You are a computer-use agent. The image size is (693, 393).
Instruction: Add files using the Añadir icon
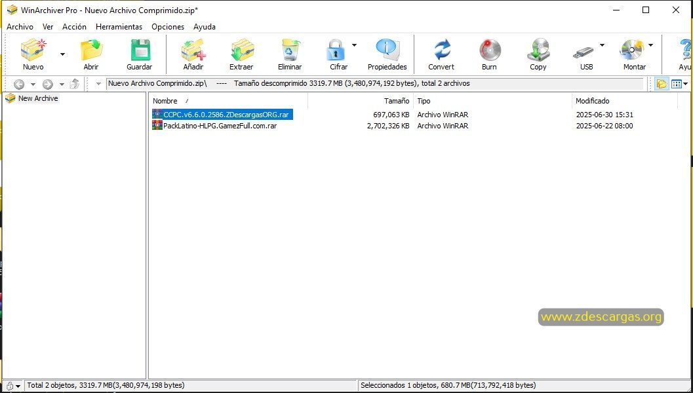point(193,50)
